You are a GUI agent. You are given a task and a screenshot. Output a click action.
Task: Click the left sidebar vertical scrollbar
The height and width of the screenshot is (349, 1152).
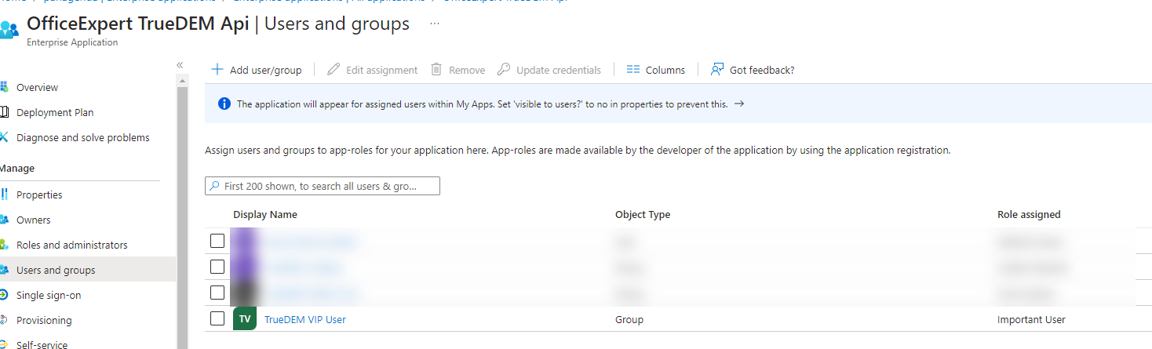click(181, 212)
